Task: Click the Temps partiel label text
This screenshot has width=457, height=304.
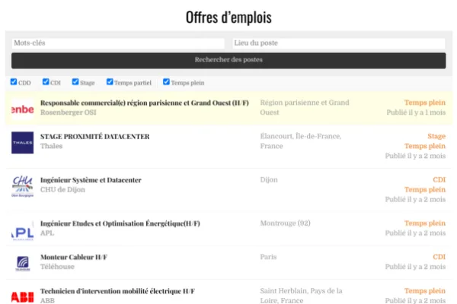Action: click(x=133, y=83)
